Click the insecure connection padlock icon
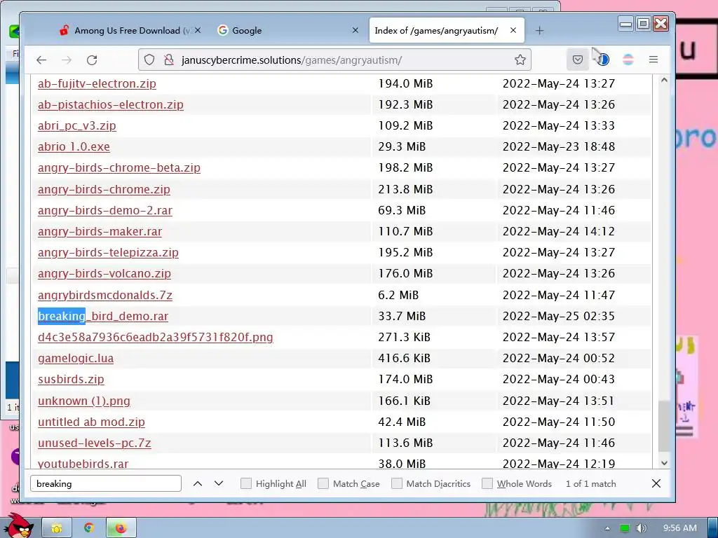 (x=169, y=60)
